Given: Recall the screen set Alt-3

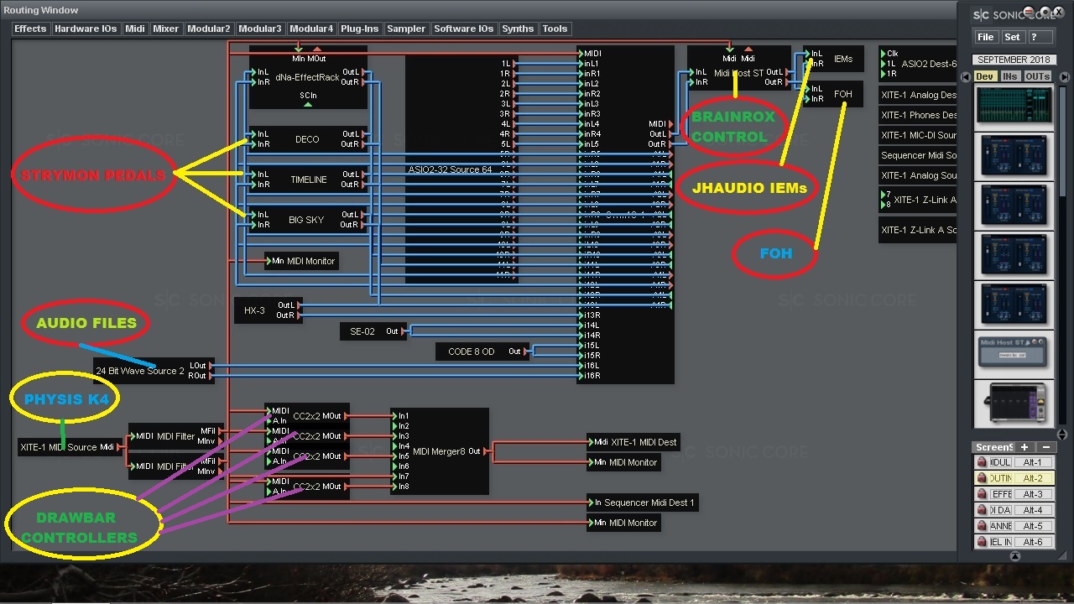Looking at the screenshot, I should (x=1032, y=494).
